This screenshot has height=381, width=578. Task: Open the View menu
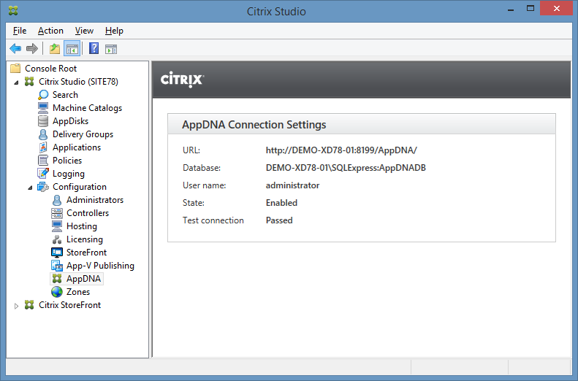[x=84, y=31]
